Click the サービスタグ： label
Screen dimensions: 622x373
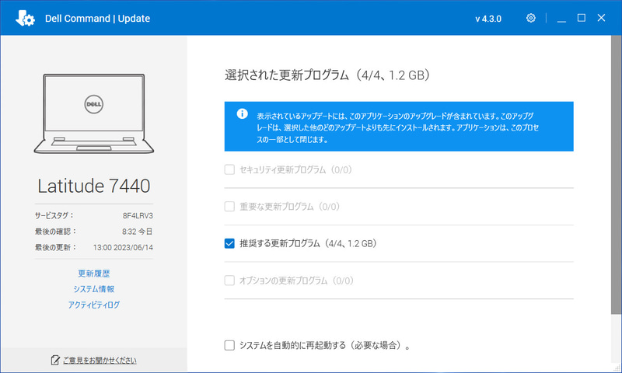pyautogui.click(x=54, y=215)
